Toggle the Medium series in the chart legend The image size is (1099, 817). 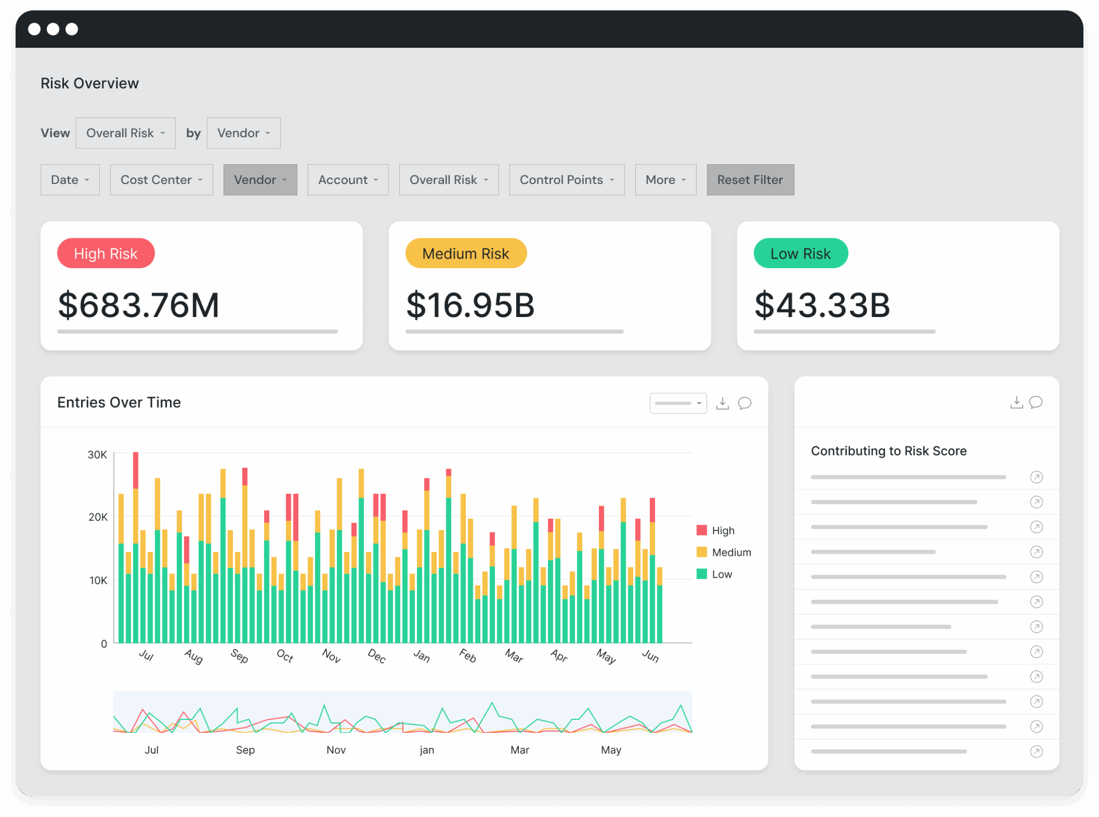(731, 552)
